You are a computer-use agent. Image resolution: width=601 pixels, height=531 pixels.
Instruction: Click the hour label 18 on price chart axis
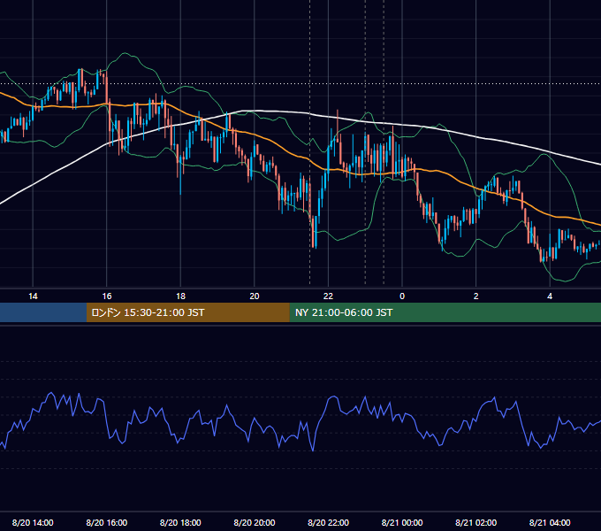[180, 296]
